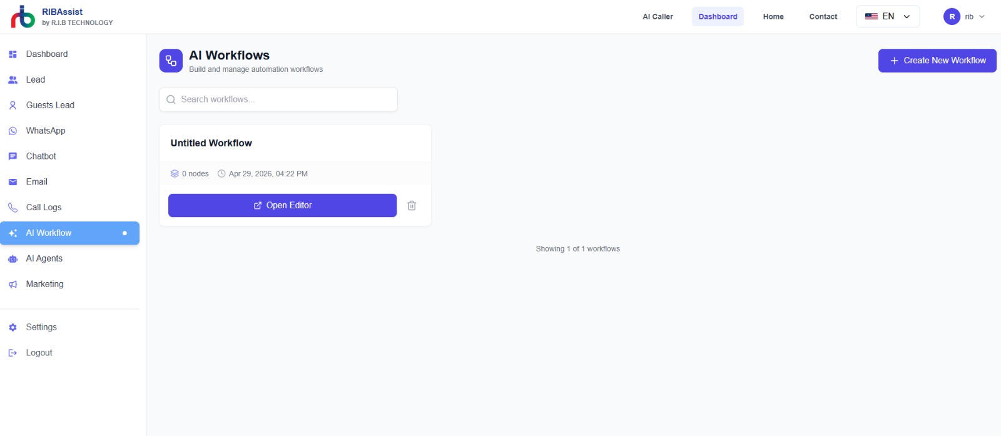Open Dashboard from the sidebar

[69, 54]
